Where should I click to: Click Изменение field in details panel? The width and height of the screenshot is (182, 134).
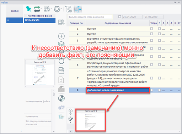coord(38,117)
